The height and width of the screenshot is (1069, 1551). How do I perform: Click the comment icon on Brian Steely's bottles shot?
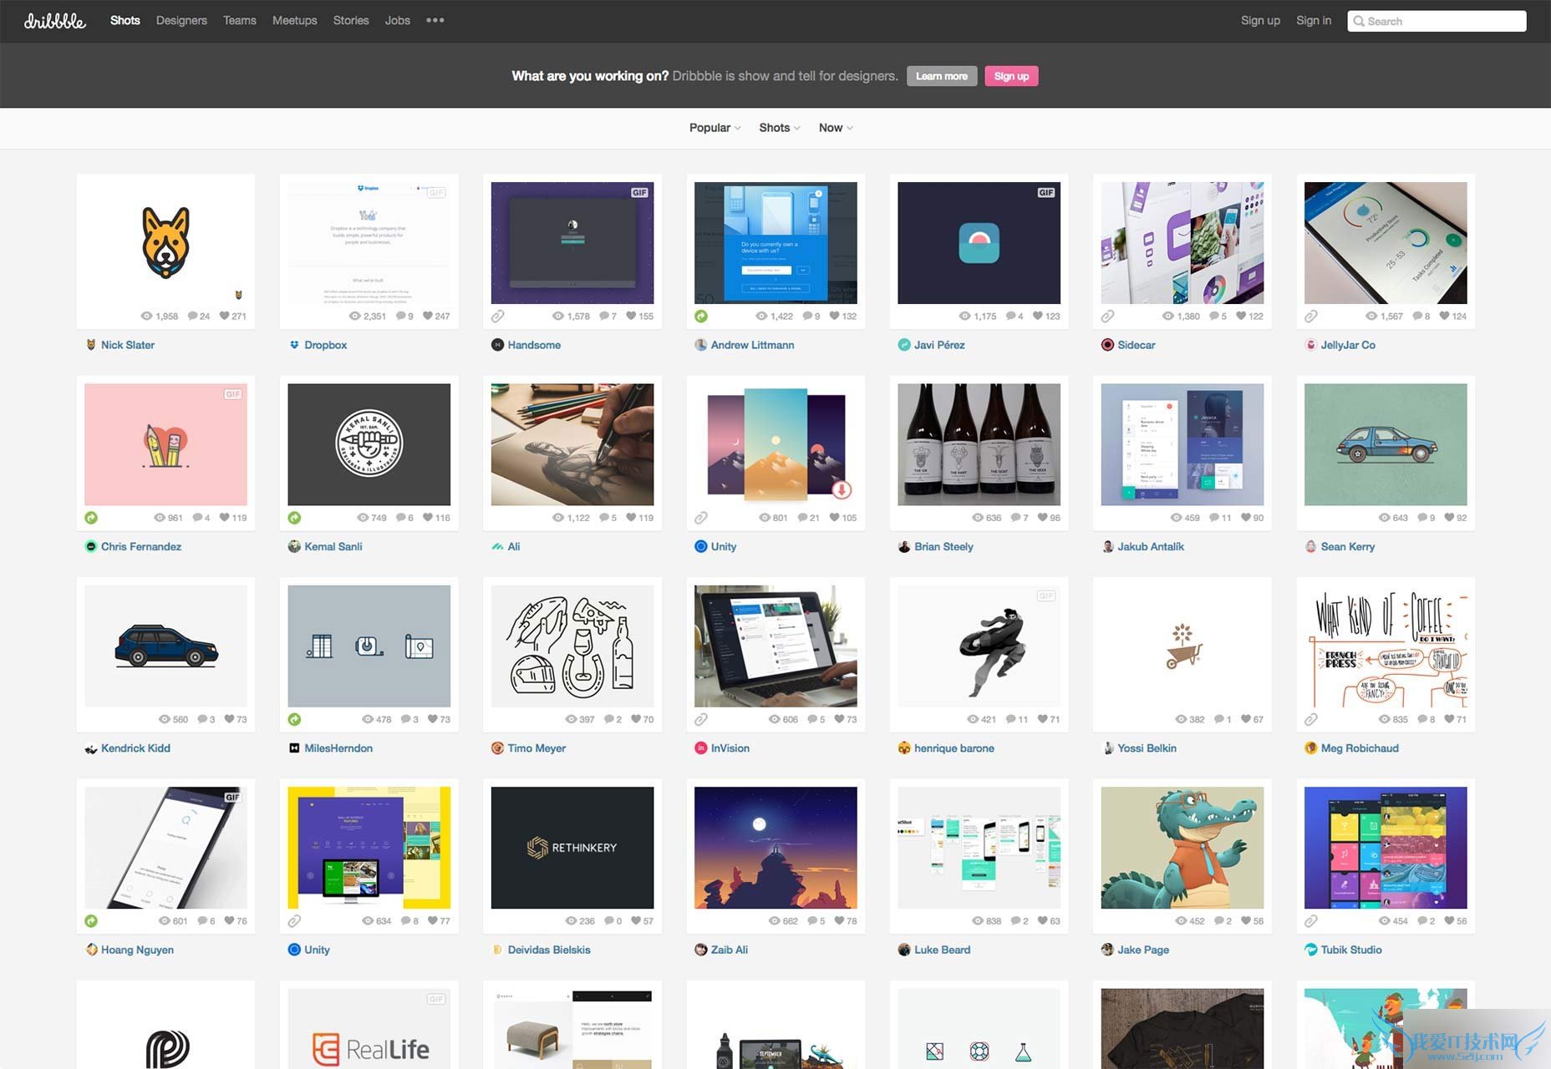(x=1015, y=518)
